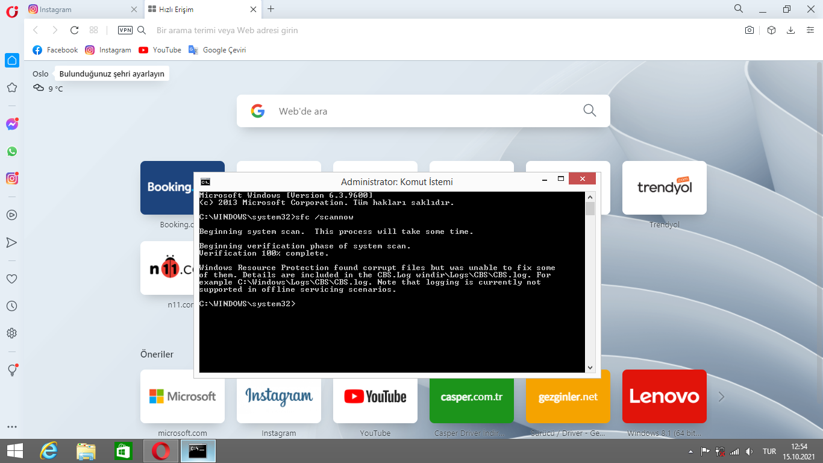Open Facebook bookmark in bookmarks bar

tap(55, 50)
